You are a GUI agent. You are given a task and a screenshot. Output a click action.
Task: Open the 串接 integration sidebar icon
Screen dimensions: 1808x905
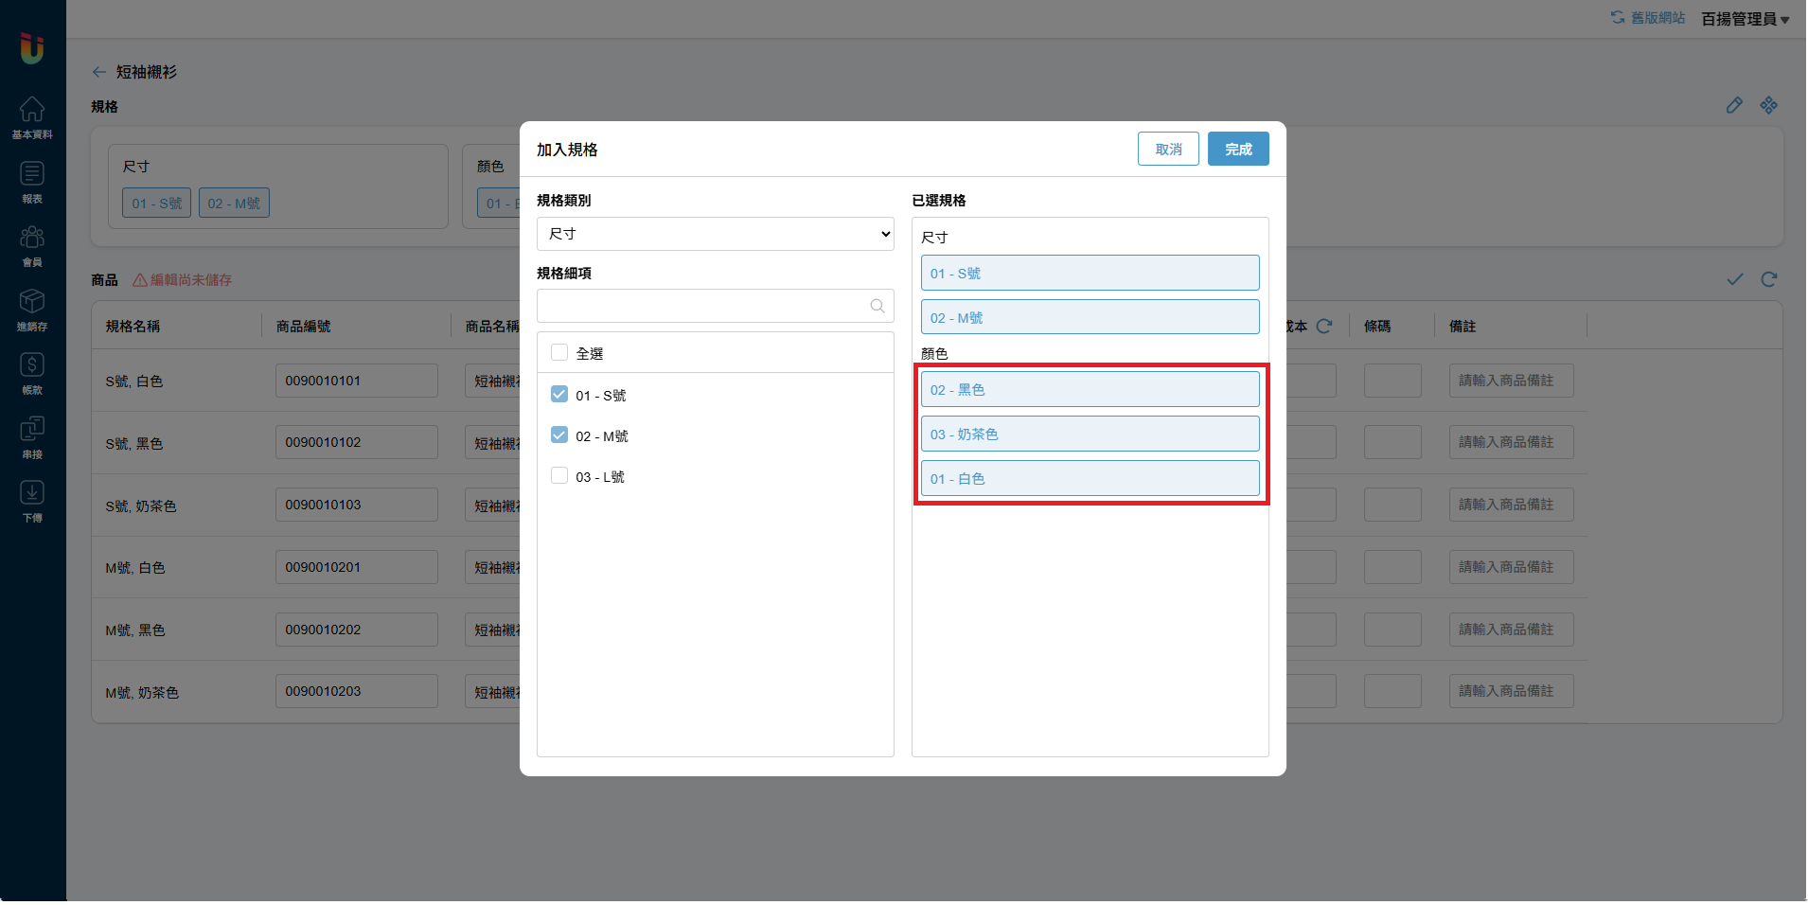click(32, 437)
